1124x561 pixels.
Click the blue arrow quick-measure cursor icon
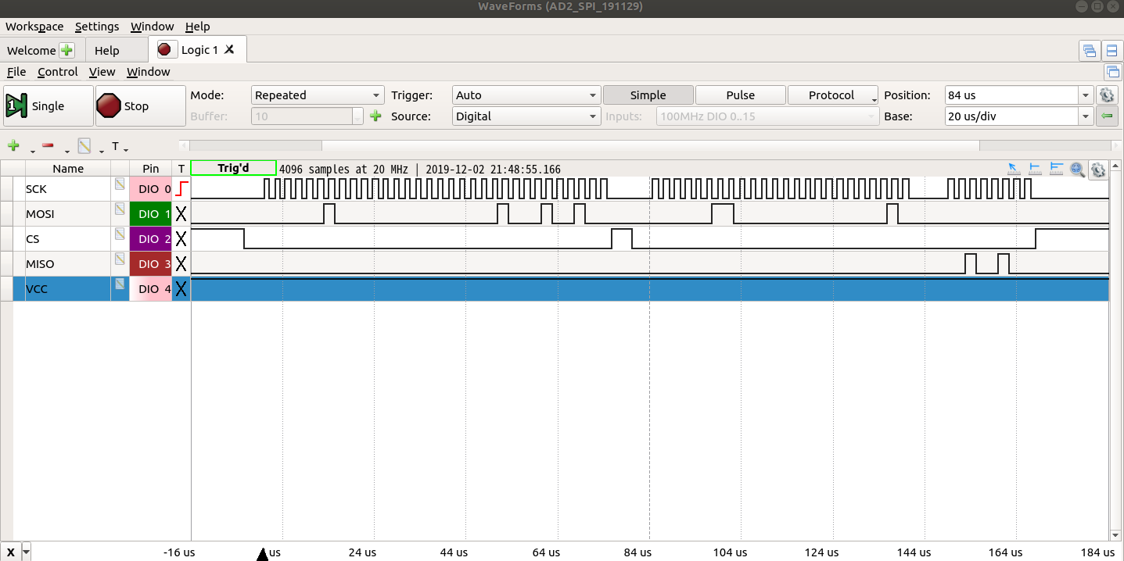point(1013,169)
